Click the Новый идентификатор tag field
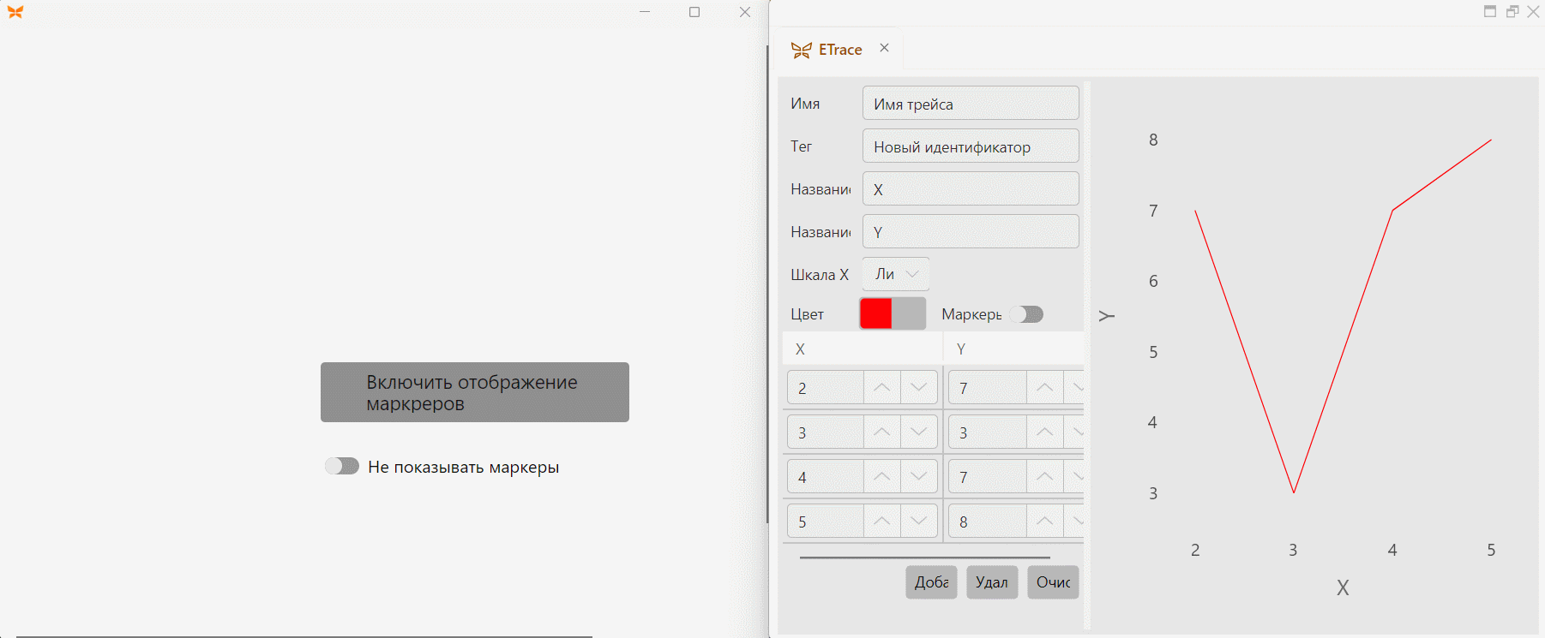The width and height of the screenshot is (1545, 638). coord(971,146)
